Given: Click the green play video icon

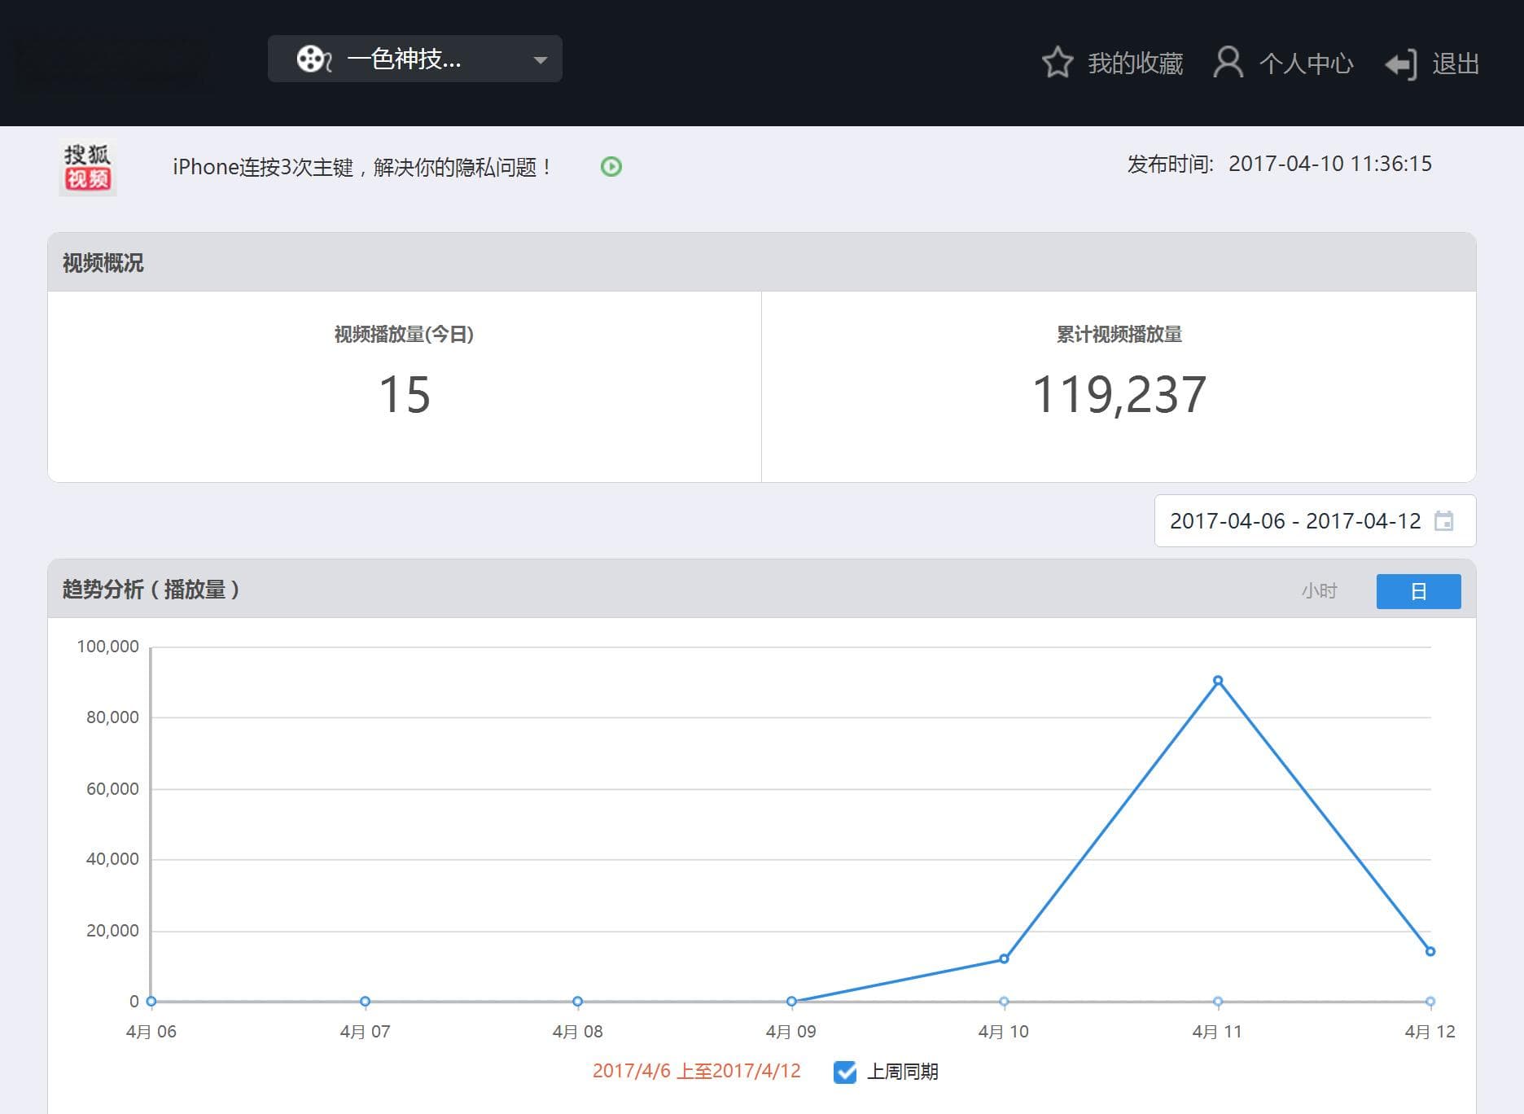Looking at the screenshot, I should [611, 167].
